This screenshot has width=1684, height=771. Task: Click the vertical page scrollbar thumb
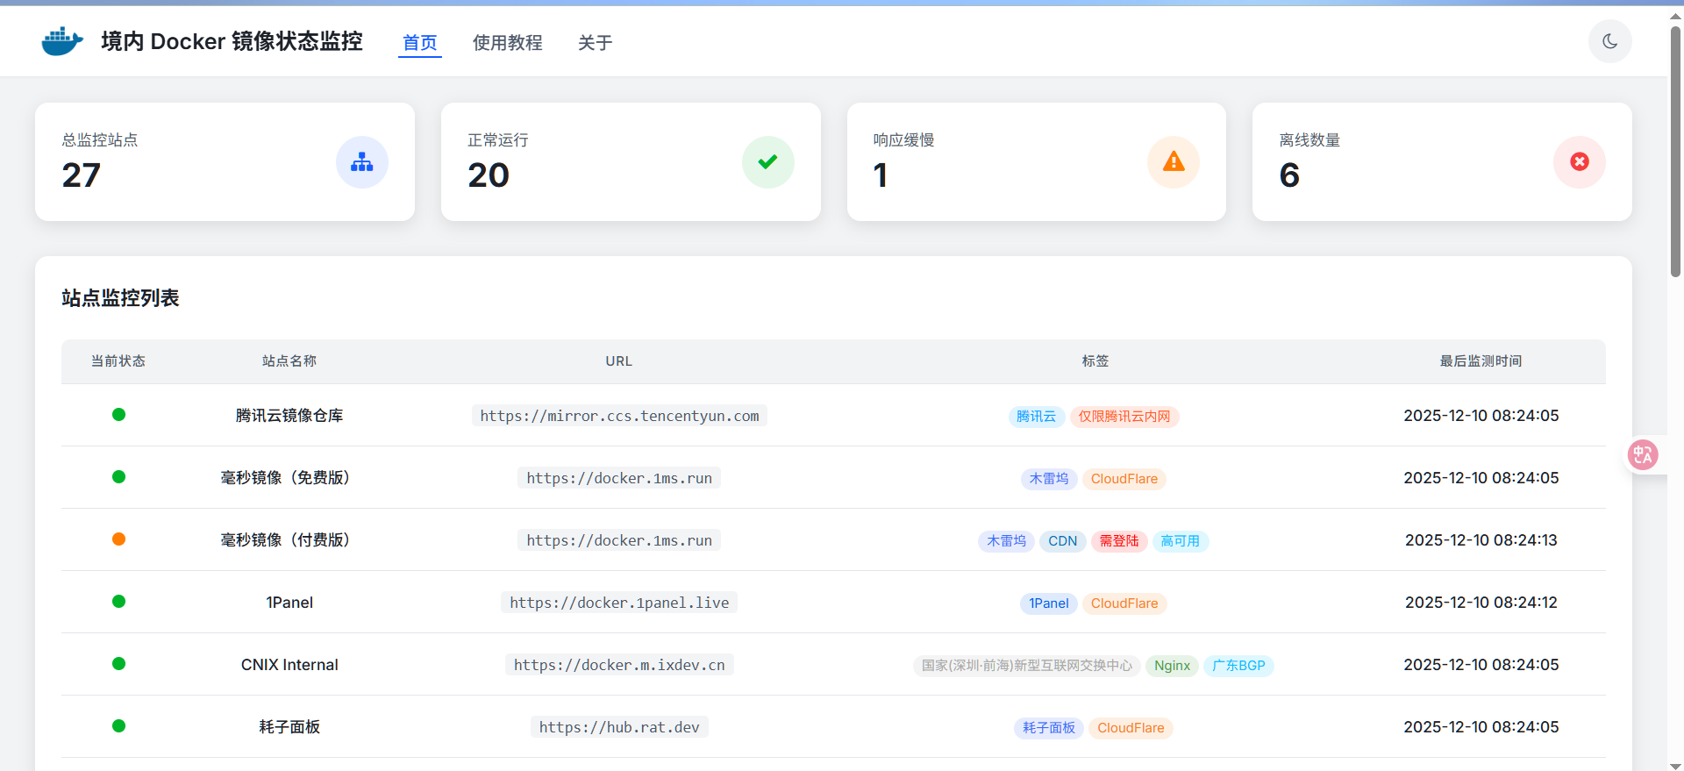1675,151
